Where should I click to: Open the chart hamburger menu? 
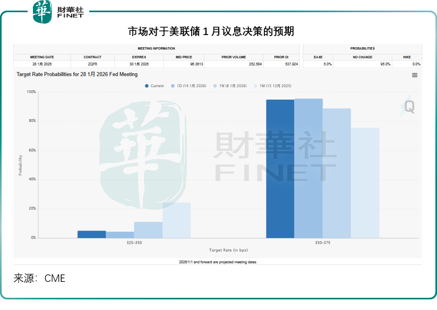[x=415, y=75]
